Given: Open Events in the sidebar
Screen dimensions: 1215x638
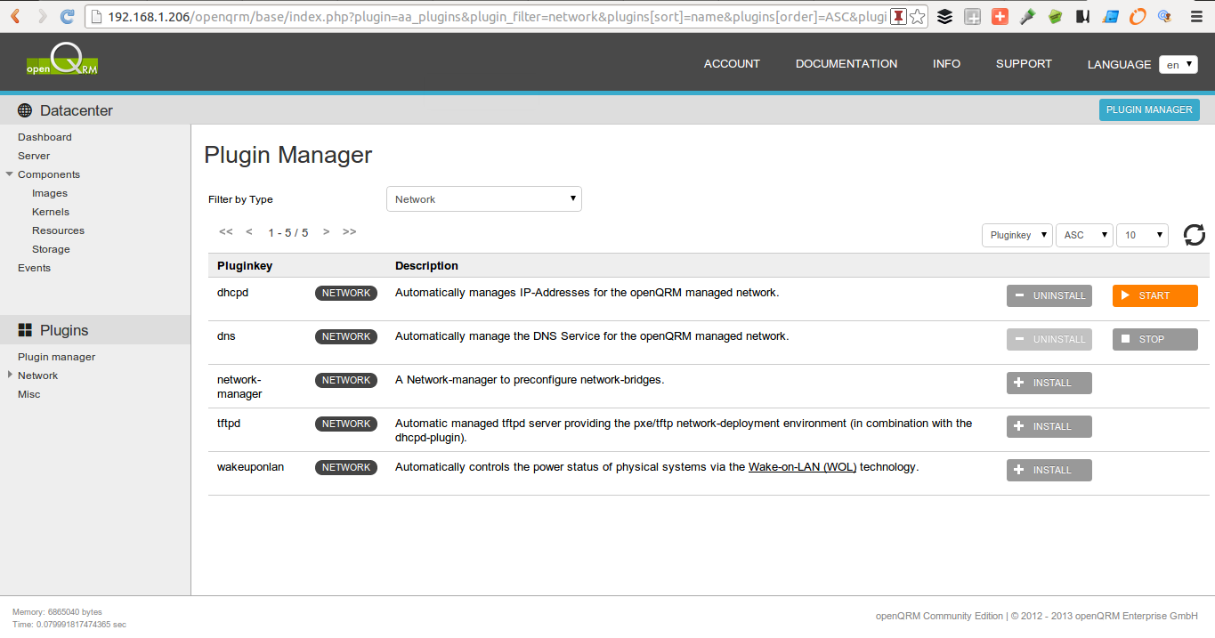Looking at the screenshot, I should point(34,268).
